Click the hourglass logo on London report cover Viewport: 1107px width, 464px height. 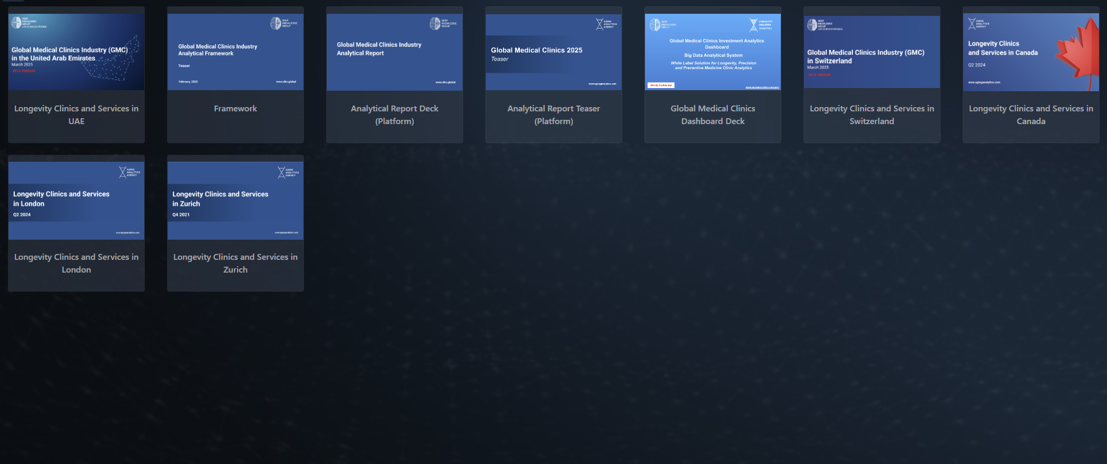[x=123, y=172]
